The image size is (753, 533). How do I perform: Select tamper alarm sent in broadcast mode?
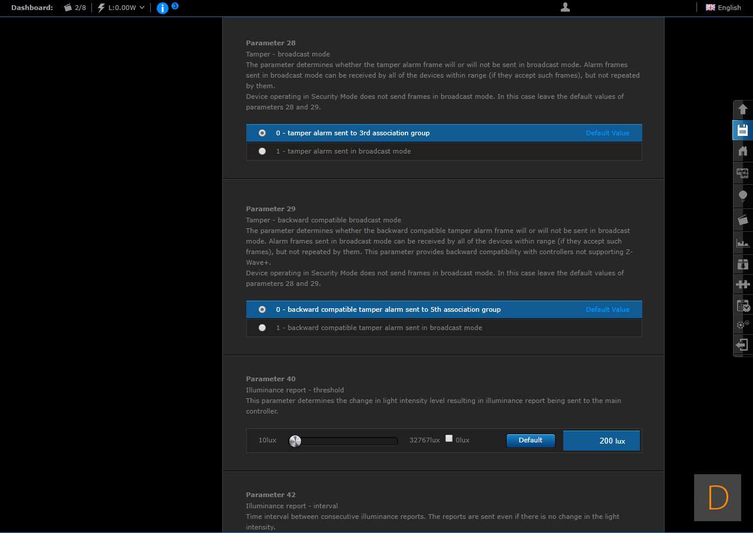262,151
